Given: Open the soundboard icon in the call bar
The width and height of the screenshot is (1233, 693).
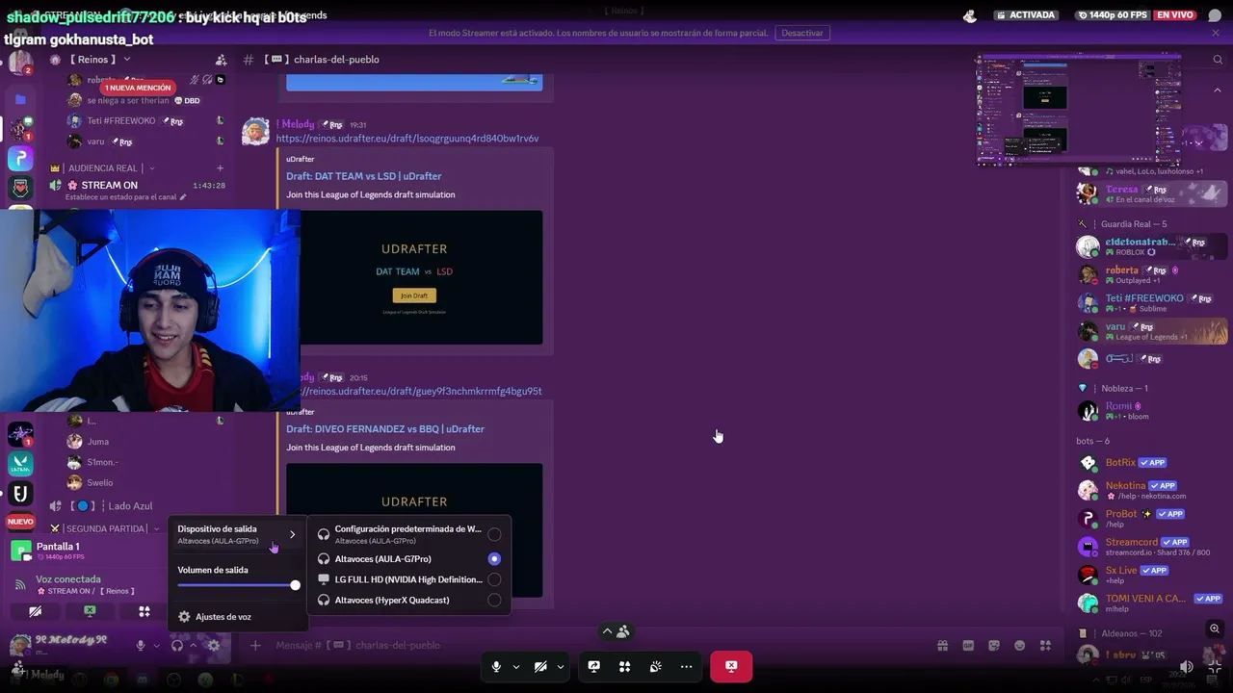Looking at the screenshot, I should (656, 666).
